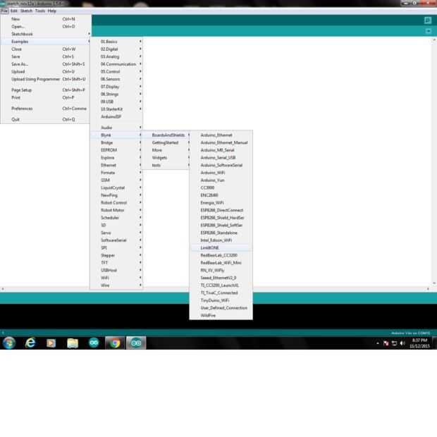Choose New from the File menu

tap(45, 19)
